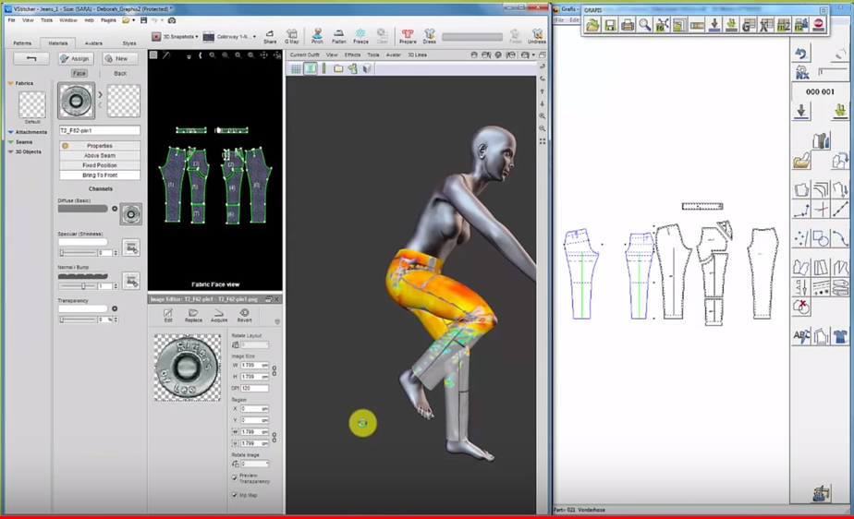Click the Revert icon in Image Editor
The height and width of the screenshot is (519, 854).
click(244, 315)
